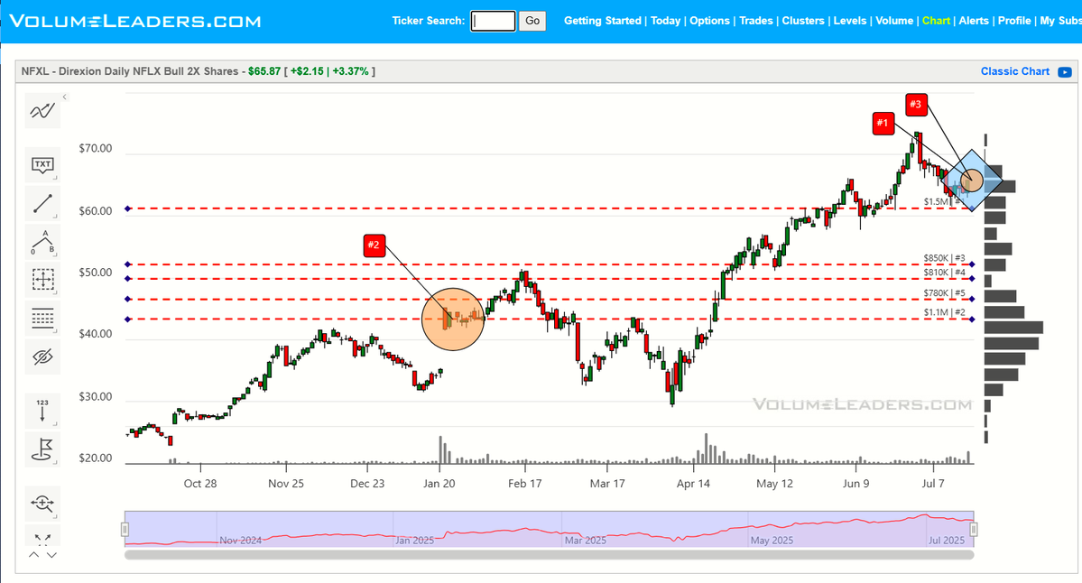Click the $60.00 price axis label
This screenshot has width=1082, height=583.
pos(96,211)
